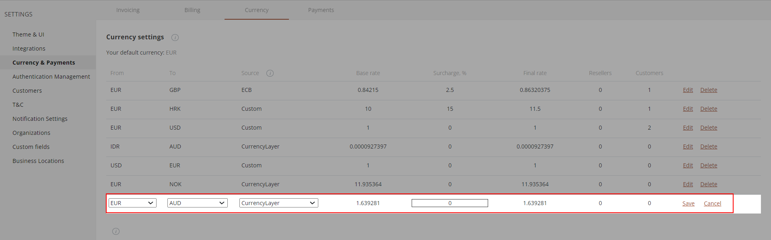Click the ECB source cell
Viewport: 771px width, 240px height.
(x=246, y=90)
